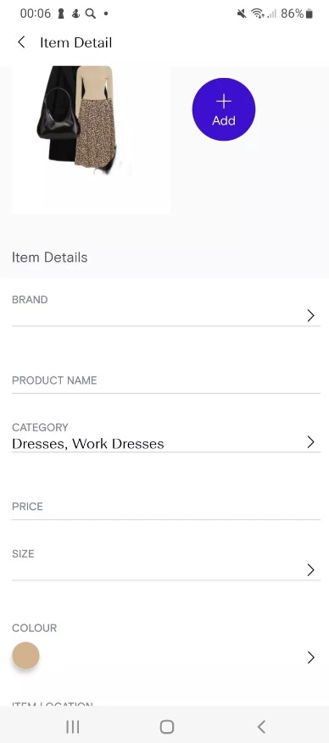Tap the mute status bar icon

point(242,14)
